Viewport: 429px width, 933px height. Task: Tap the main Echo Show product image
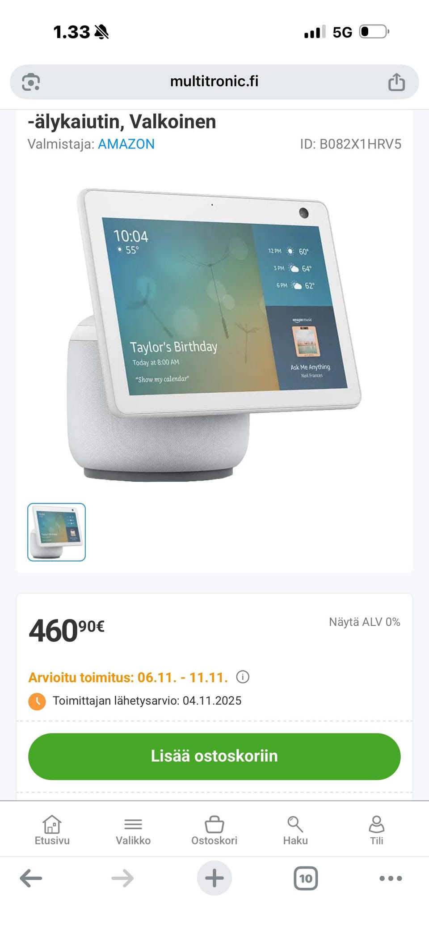point(214,335)
